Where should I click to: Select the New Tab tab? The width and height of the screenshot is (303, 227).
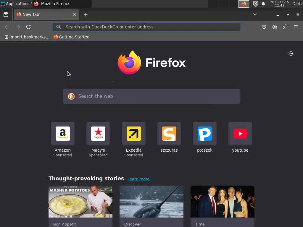[x=46, y=14]
